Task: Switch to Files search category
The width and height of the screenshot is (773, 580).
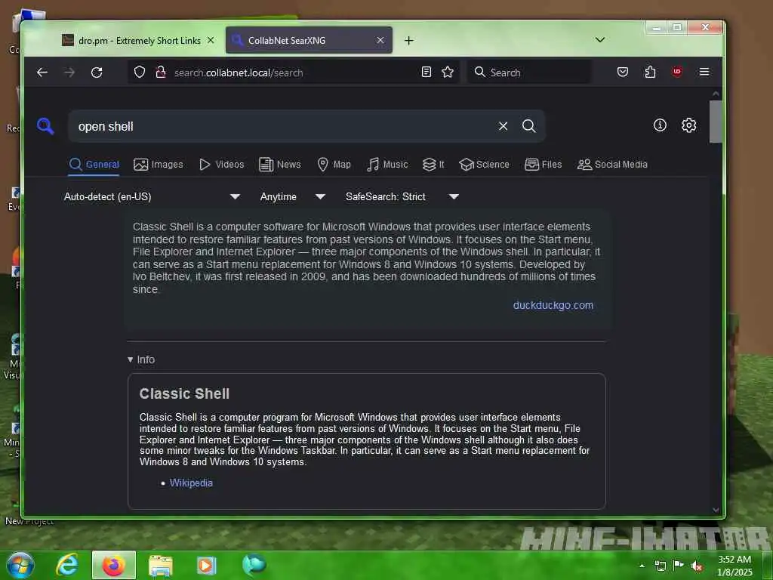Action: point(544,164)
